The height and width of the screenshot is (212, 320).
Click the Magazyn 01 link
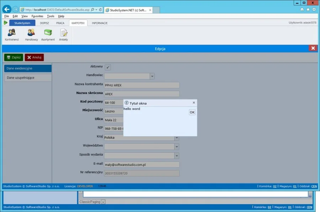[x=295, y=186]
